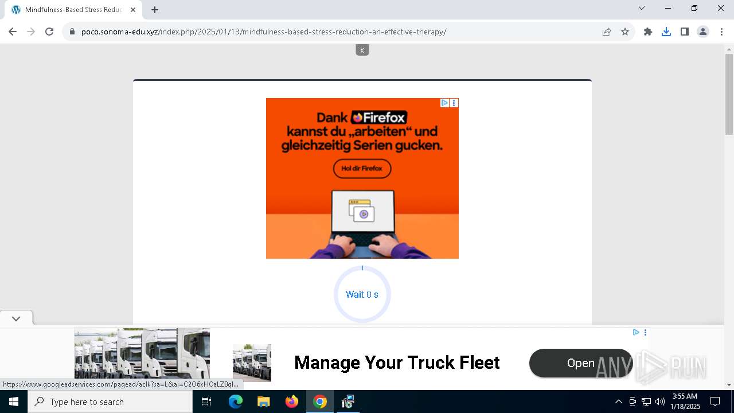Launch Microsoft Edge from taskbar
734x413 pixels.
tap(236, 402)
